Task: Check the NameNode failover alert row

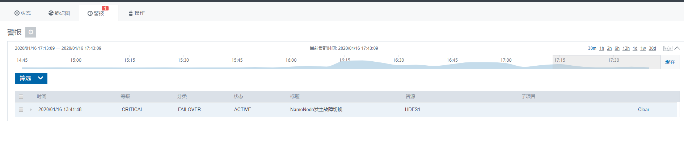Action: (x=21, y=110)
